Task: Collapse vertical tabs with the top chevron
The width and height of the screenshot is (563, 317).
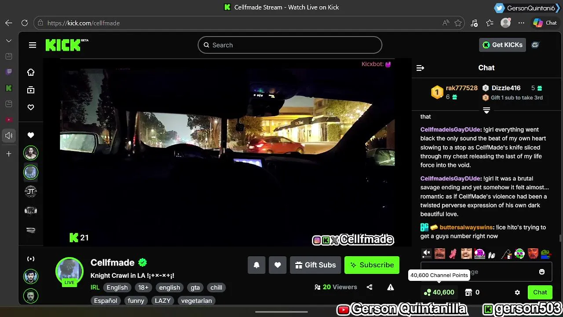Action: pos(9,41)
